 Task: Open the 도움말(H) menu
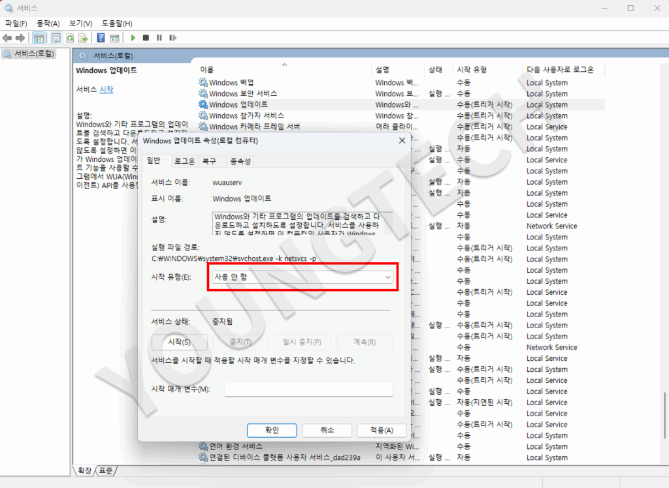point(117,23)
